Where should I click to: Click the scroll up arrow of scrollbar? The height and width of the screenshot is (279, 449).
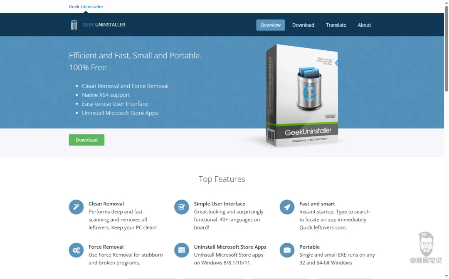click(447, 2)
